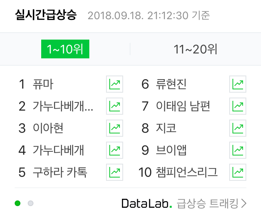The image size is (261, 220).
Task: Select the 1~10위 tab
Action: point(65,49)
